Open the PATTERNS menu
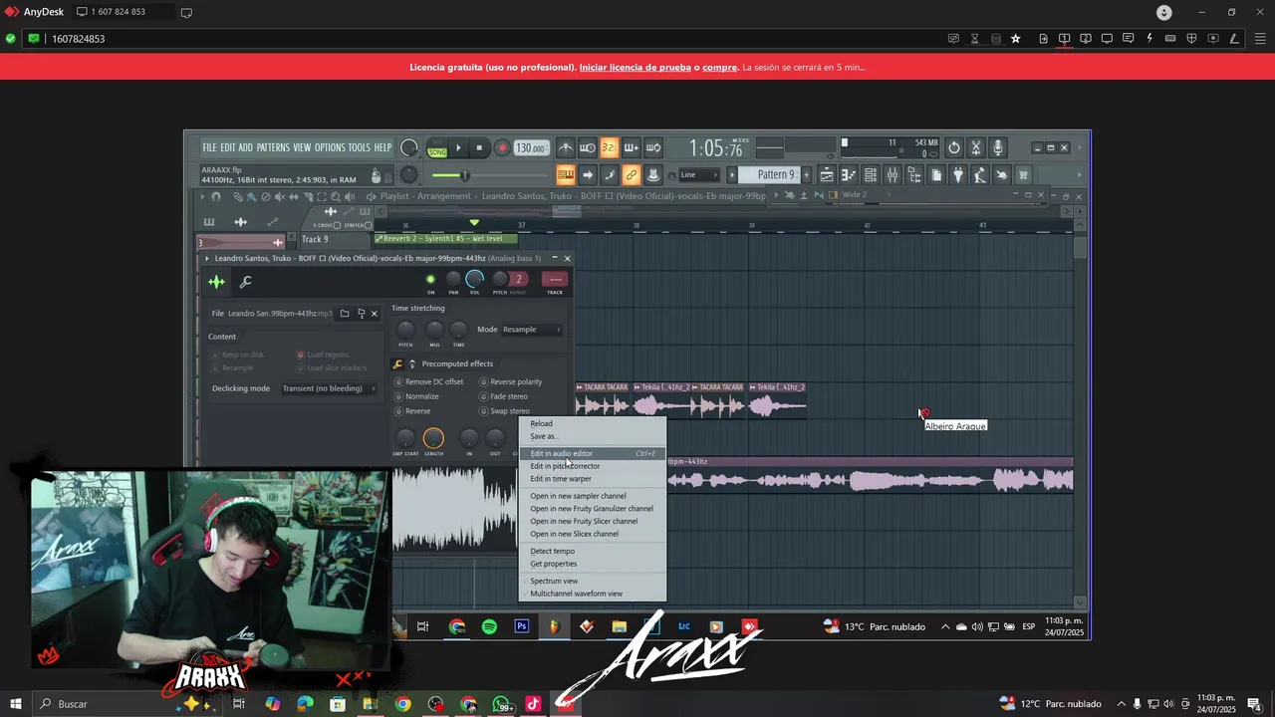The height and width of the screenshot is (717, 1275). [273, 147]
